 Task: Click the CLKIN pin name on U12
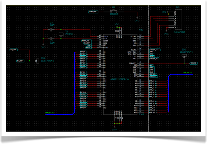tap(106, 36)
